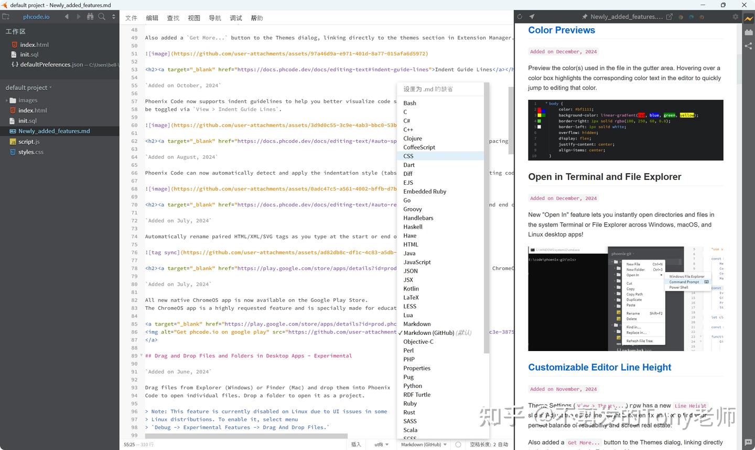Open the 查找 menu
Viewport: 755px width, 450px height.
pyautogui.click(x=172, y=17)
